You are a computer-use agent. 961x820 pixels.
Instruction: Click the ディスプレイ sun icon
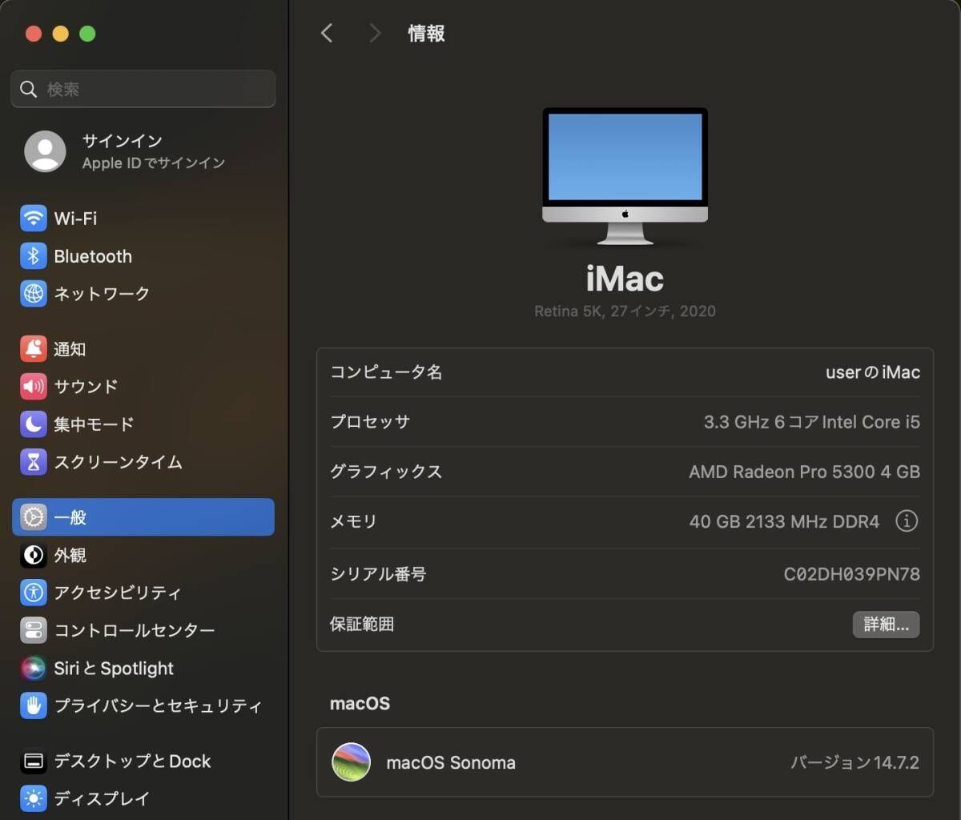33,798
